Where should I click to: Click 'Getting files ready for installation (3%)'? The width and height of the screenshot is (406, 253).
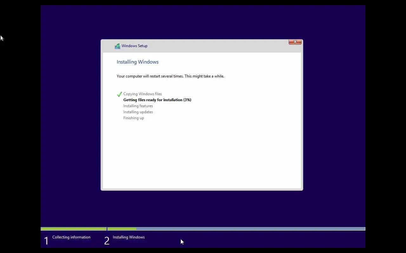click(x=157, y=100)
